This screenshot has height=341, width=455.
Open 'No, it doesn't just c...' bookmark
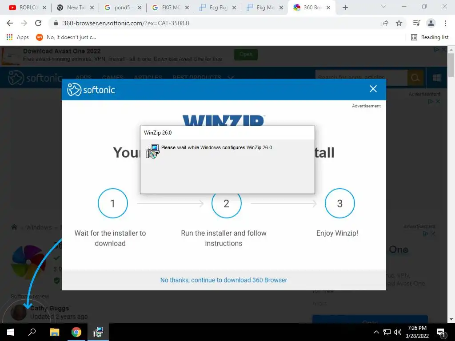click(66, 37)
